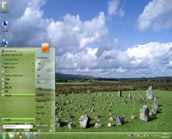Click the Show desktop strip at taskbar end
Screen dimensions: 172x139
point(171,136)
